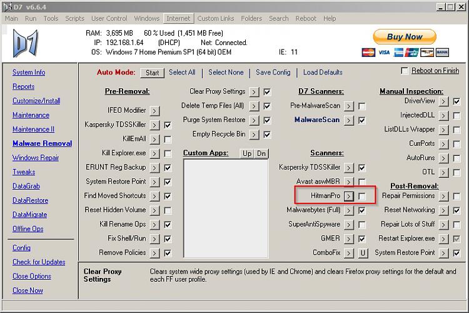Viewport: 469px width, 313px height.
Task: Run Remove Policies arrow button
Action: tap(154, 253)
